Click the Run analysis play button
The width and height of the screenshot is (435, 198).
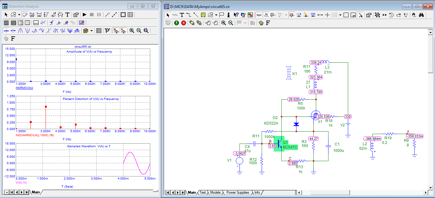(x=84, y=14)
